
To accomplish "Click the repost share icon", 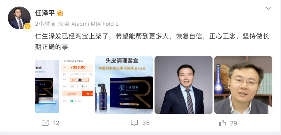I will pos(45,123).
